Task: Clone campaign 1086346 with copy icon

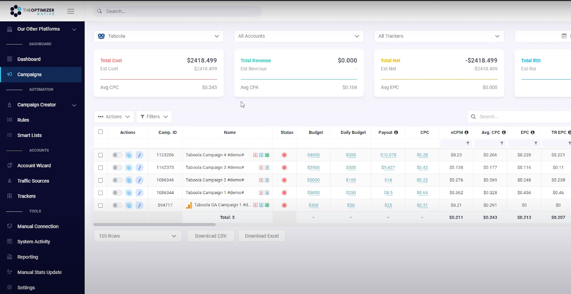Action: click(129, 180)
